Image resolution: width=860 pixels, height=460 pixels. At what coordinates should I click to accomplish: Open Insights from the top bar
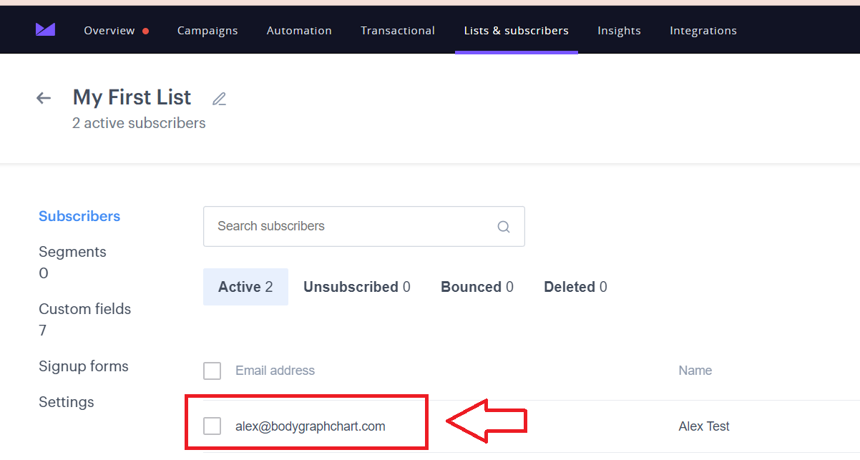point(620,30)
